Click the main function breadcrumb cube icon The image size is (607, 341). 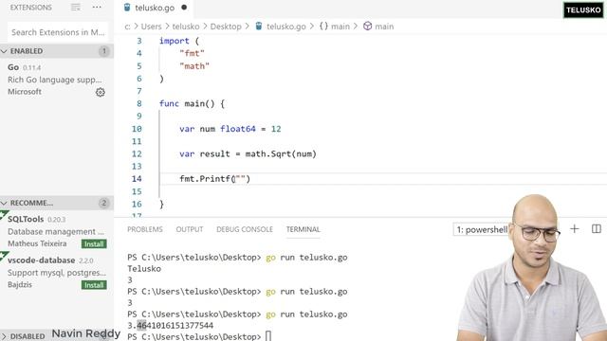pyautogui.click(x=367, y=27)
